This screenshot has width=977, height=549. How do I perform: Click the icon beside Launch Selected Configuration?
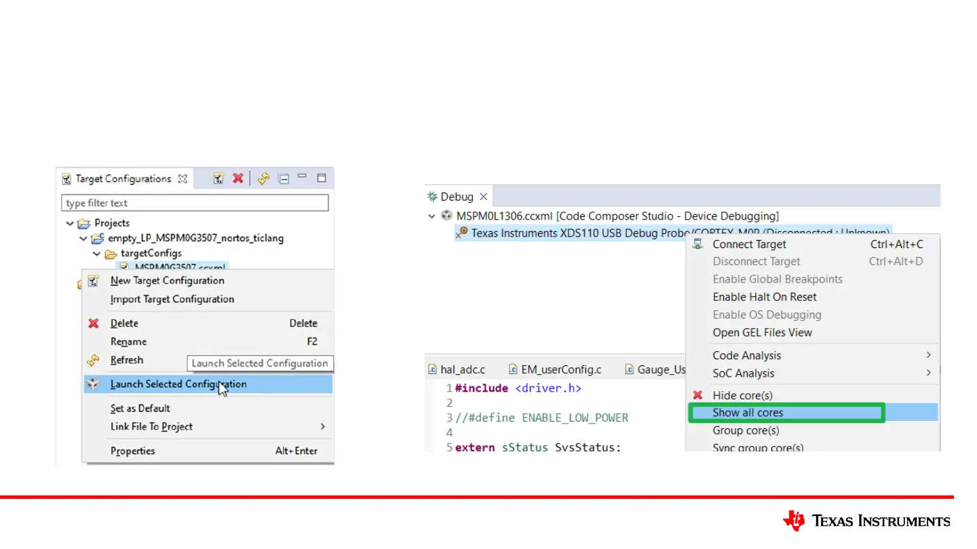[94, 384]
